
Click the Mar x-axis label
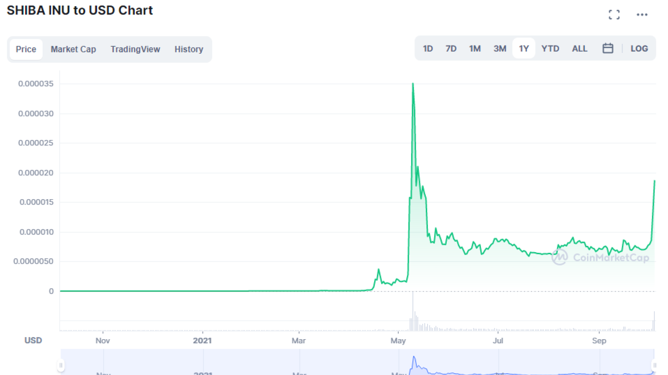(299, 340)
